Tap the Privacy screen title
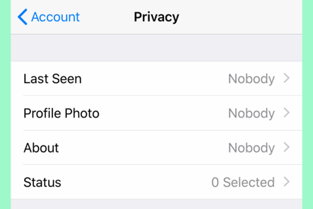Viewport: 313px width, 209px height. coord(156,17)
